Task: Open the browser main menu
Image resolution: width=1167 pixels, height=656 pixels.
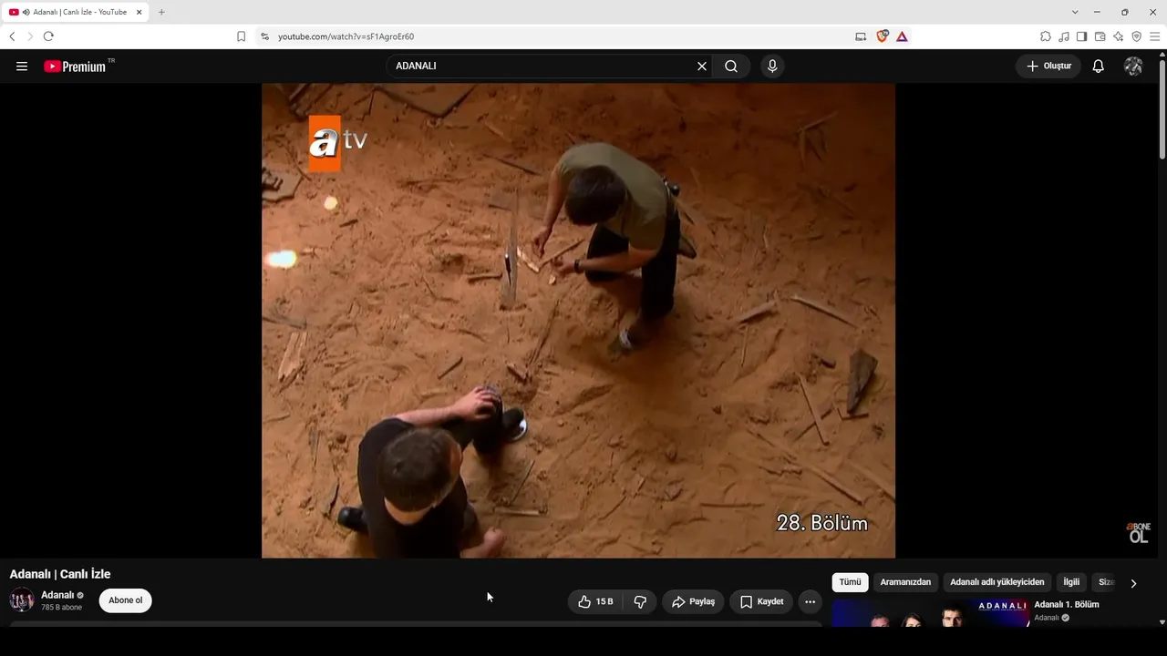Action: click(1154, 36)
